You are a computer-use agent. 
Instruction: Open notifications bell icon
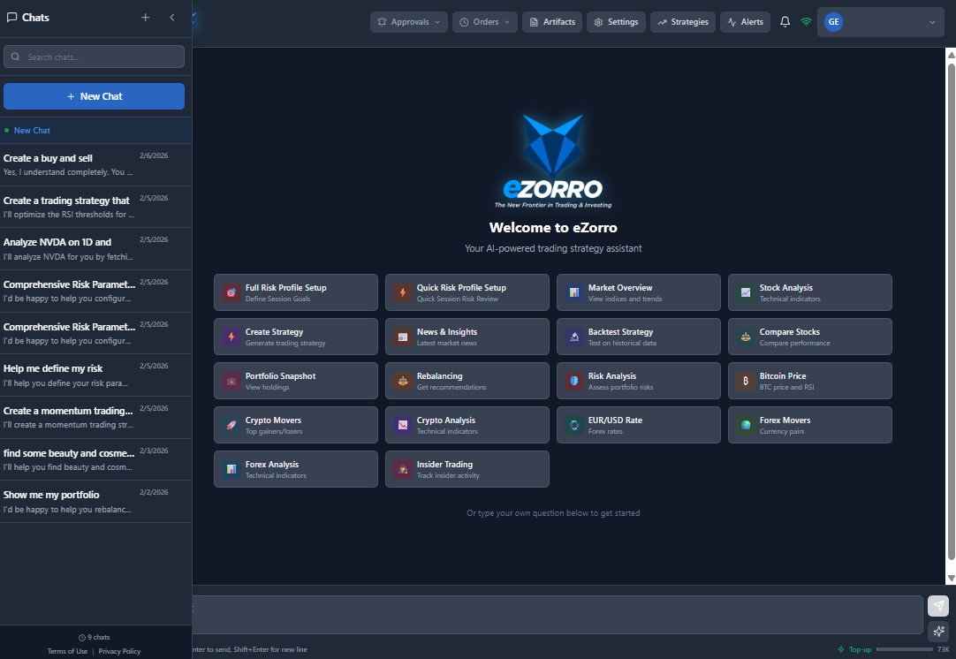coord(785,22)
